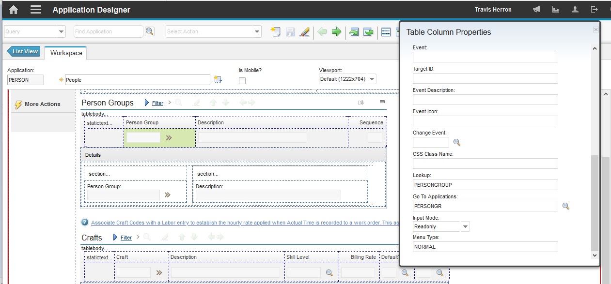611x284 pixels.
Task: Click the Person Group detail menu chevrons
Action: 166,194
